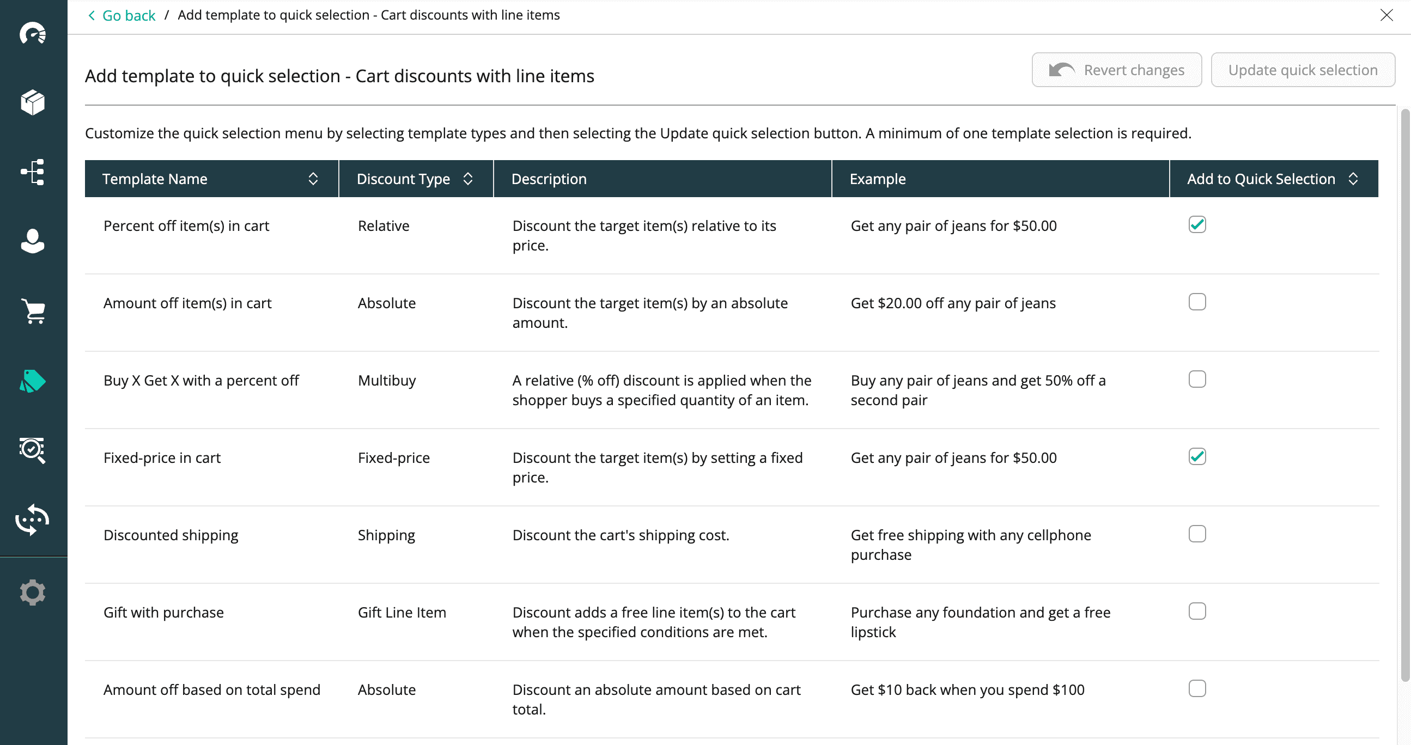Sort table by Template Name column arrows

[x=313, y=179]
